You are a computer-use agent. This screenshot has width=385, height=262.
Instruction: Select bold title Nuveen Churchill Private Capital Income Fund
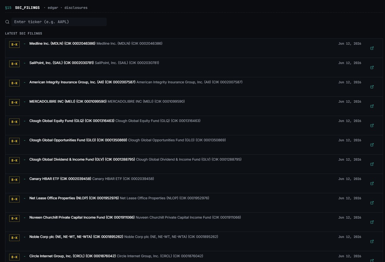[x=82, y=217]
